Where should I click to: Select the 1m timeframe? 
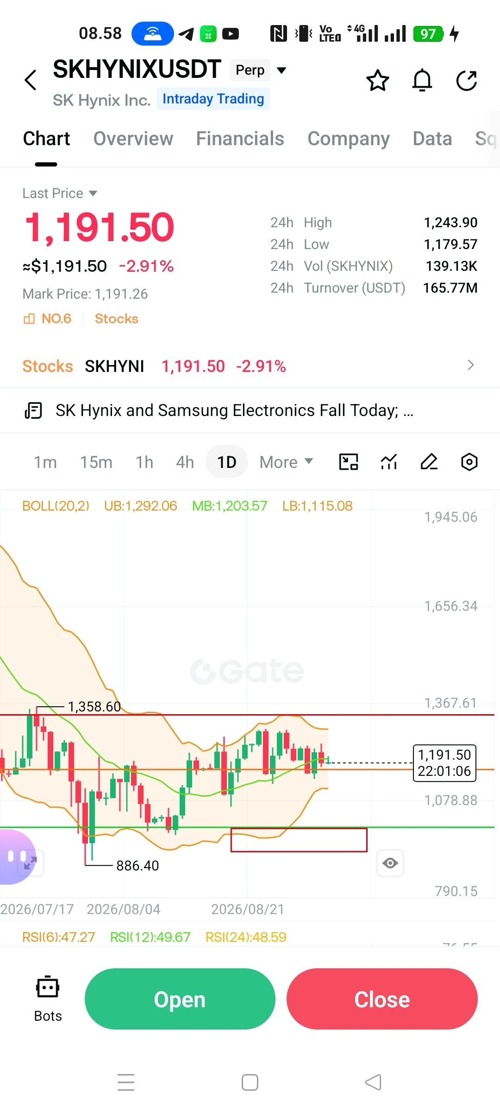[x=45, y=462]
